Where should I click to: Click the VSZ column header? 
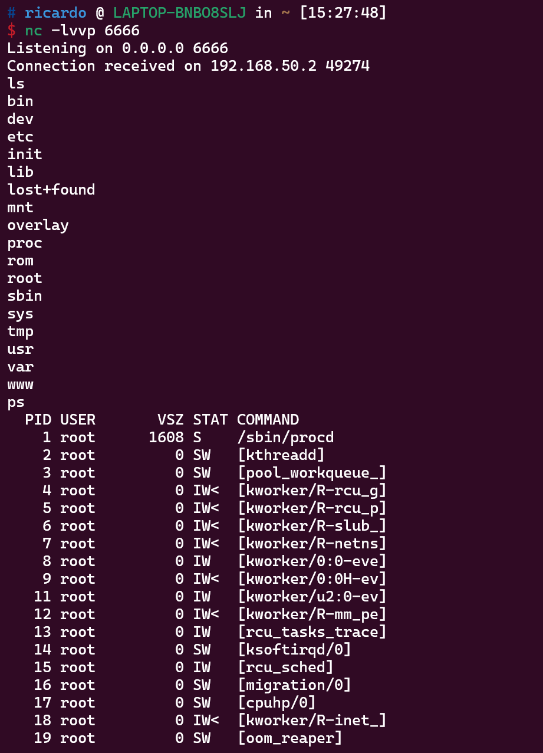coord(170,420)
